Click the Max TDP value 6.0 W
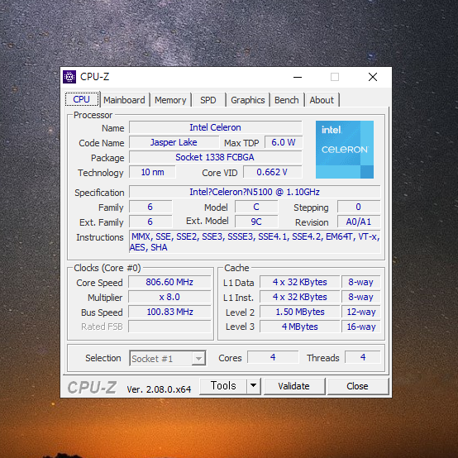The width and height of the screenshot is (458, 458). 284,142
